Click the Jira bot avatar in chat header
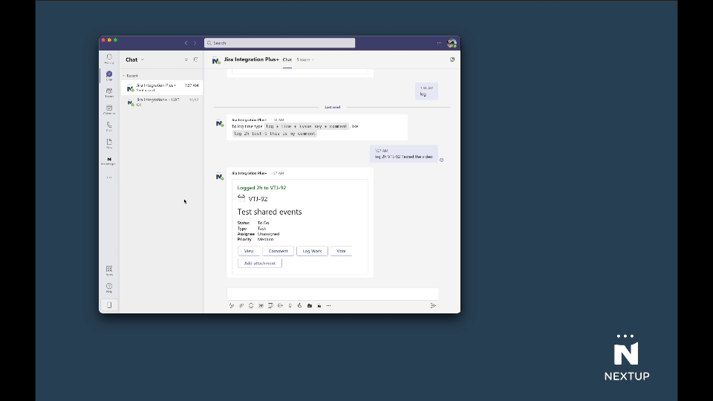Screen dimensions: 713x401 (216, 60)
